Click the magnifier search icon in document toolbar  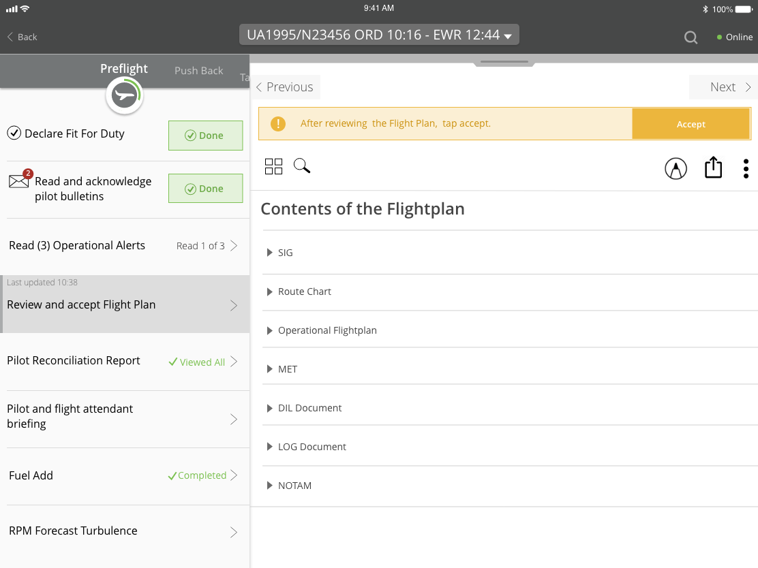point(302,166)
